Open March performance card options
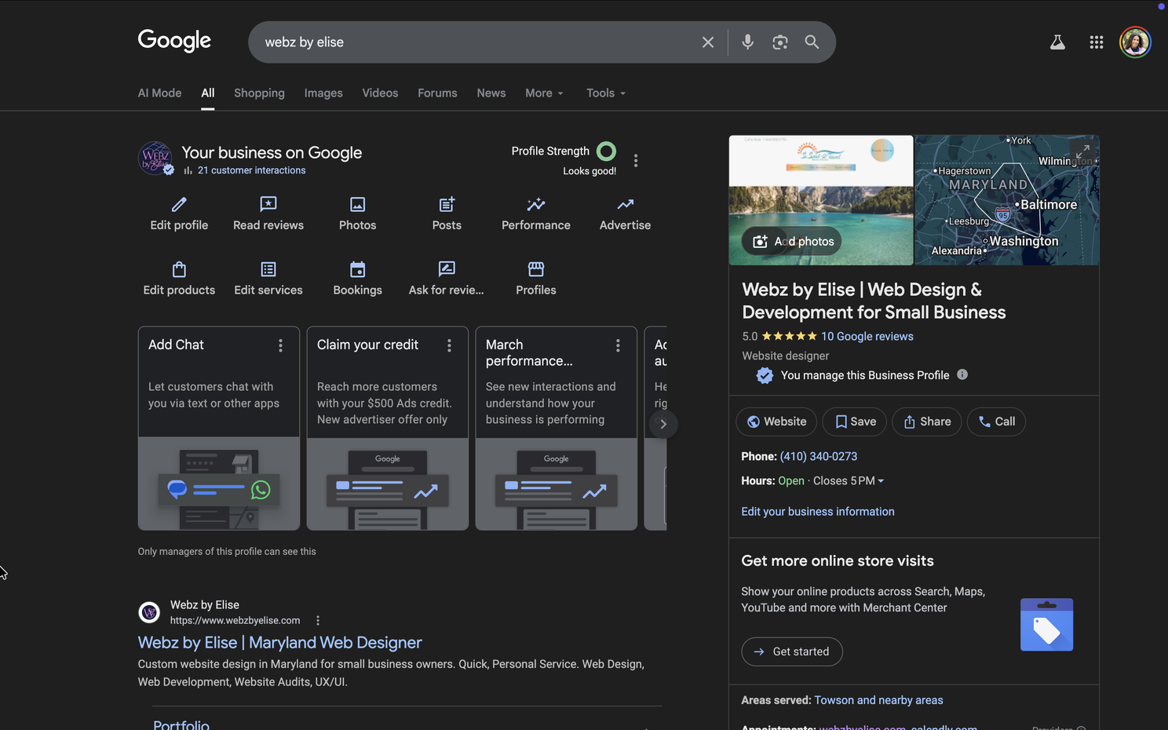This screenshot has width=1168, height=730. click(x=618, y=345)
